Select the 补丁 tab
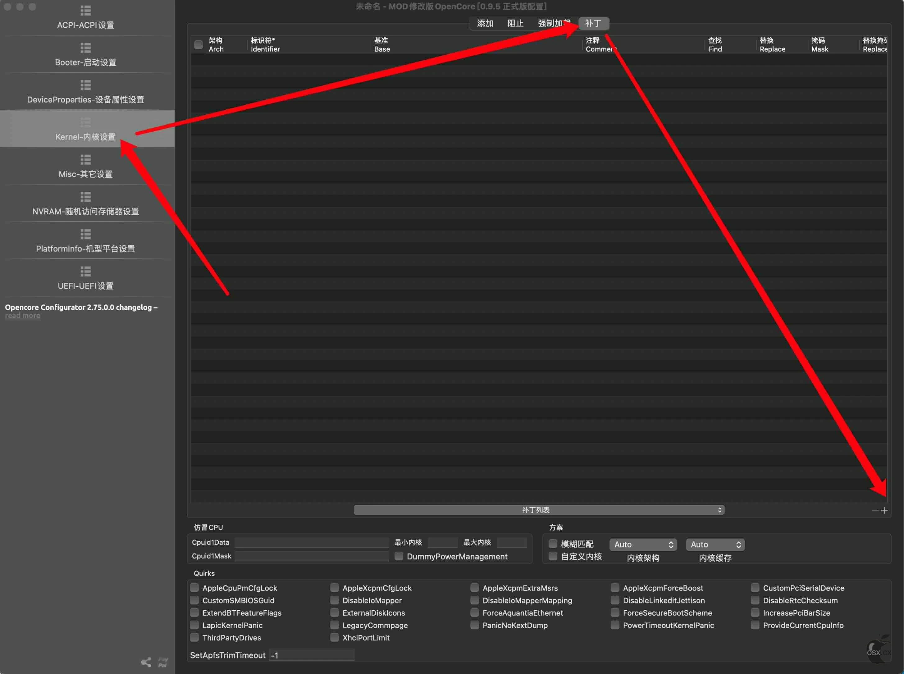The height and width of the screenshot is (674, 904). 594,23
